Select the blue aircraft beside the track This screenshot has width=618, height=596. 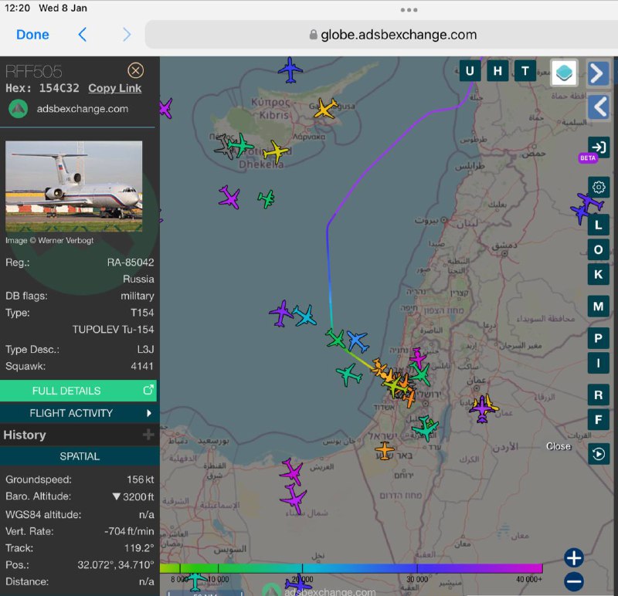coord(358,341)
